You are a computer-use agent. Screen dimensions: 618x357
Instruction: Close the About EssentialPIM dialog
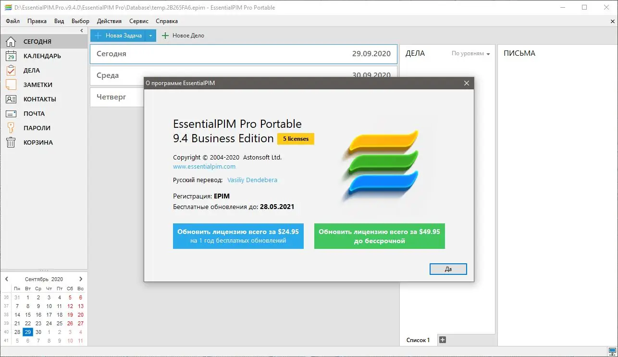tap(466, 83)
